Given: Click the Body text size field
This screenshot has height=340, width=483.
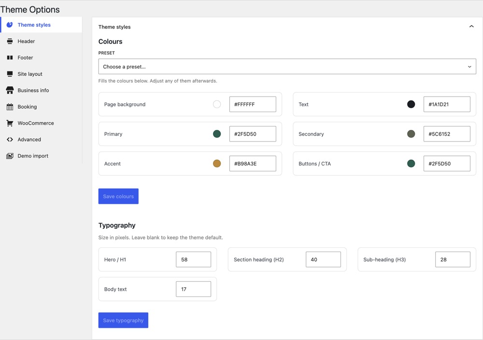Looking at the screenshot, I should (x=194, y=289).
